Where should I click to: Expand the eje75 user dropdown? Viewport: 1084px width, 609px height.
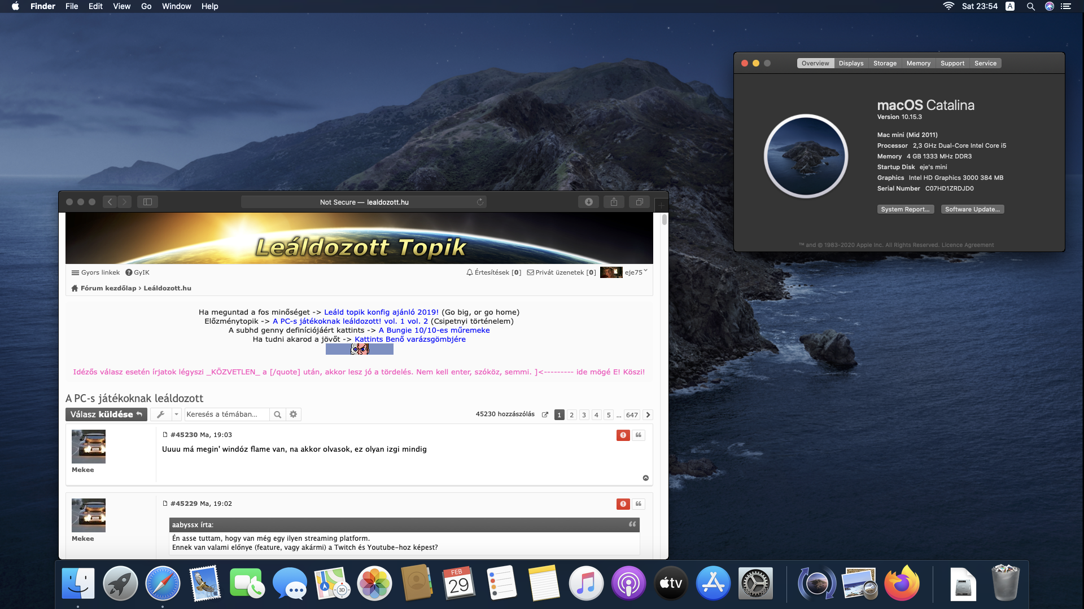coord(636,272)
